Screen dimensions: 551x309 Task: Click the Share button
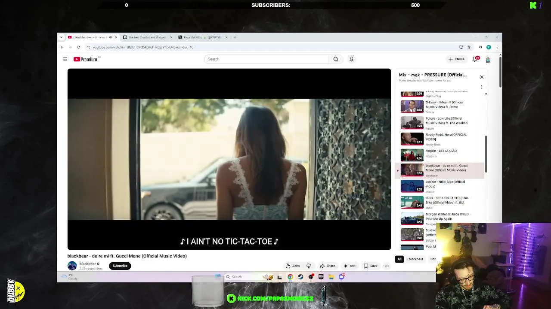(x=328, y=266)
